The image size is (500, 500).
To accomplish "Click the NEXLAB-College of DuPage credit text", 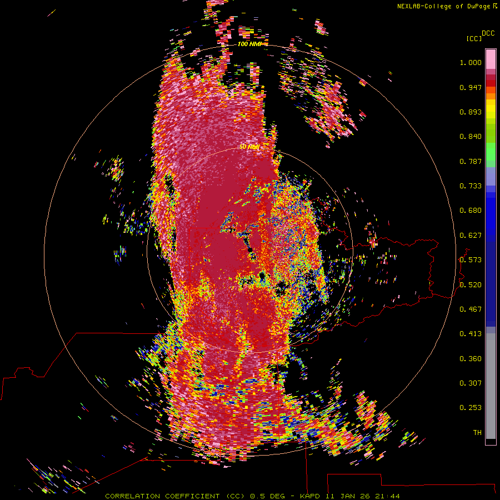I will 443,6.
